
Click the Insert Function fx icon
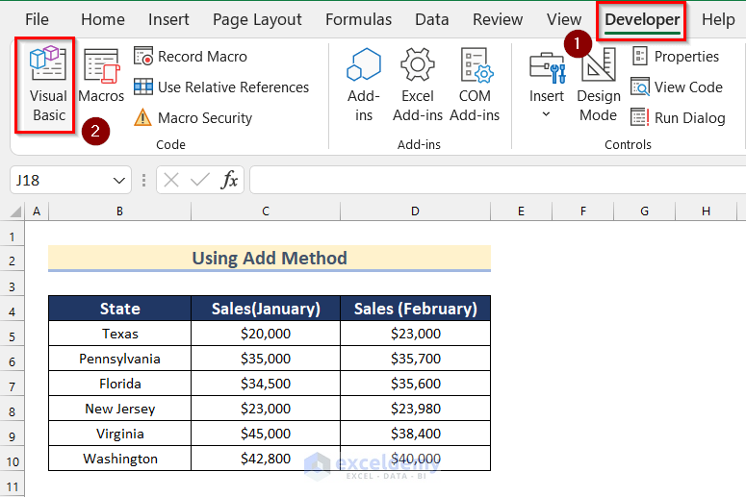(230, 180)
